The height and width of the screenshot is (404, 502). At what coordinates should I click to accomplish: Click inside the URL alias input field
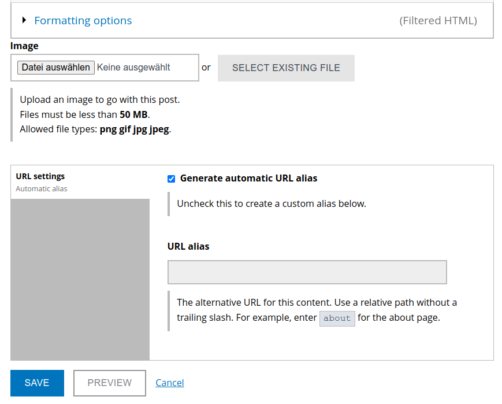(x=307, y=272)
